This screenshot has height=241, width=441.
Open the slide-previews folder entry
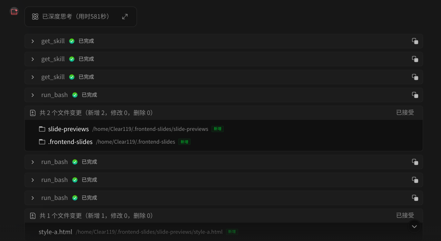69,129
